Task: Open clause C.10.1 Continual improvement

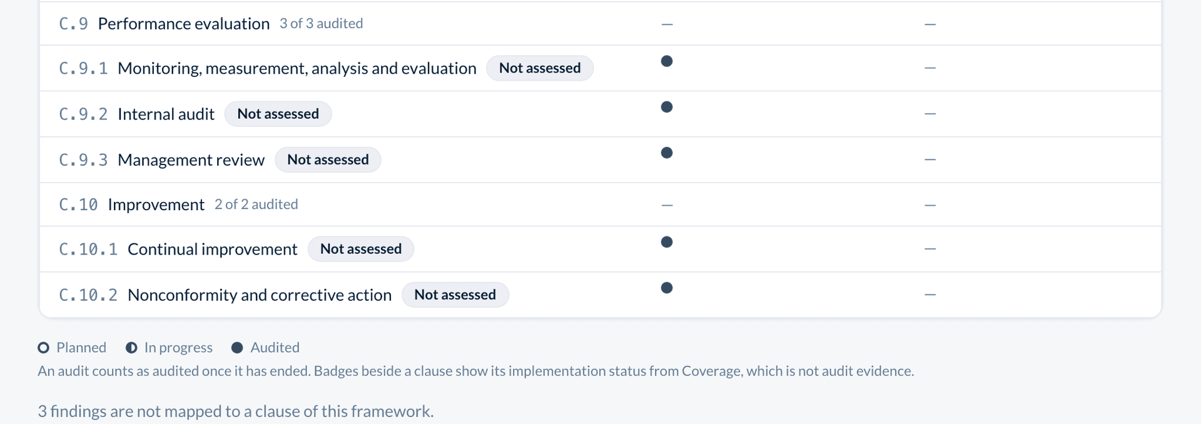Action: pyautogui.click(x=178, y=249)
